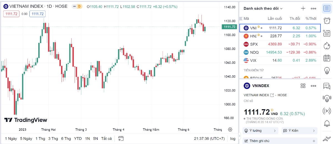Open the notifications bell icon
Image resolution: width=333 pixels, height=144 pixels.
(x=327, y=123)
